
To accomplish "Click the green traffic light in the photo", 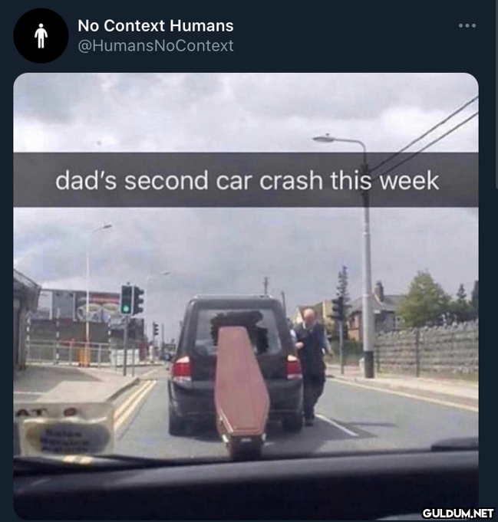I will coord(127,309).
